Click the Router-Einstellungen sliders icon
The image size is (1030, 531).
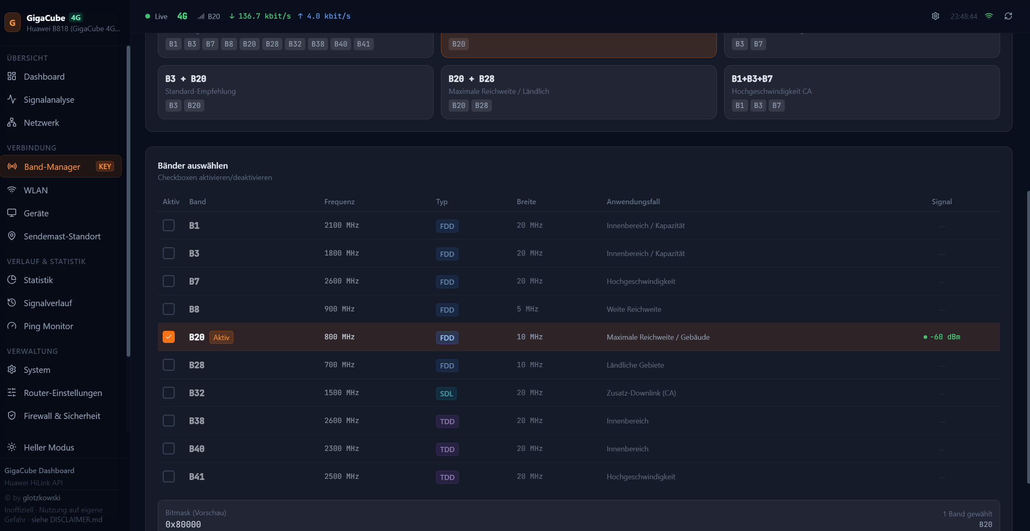click(x=12, y=392)
